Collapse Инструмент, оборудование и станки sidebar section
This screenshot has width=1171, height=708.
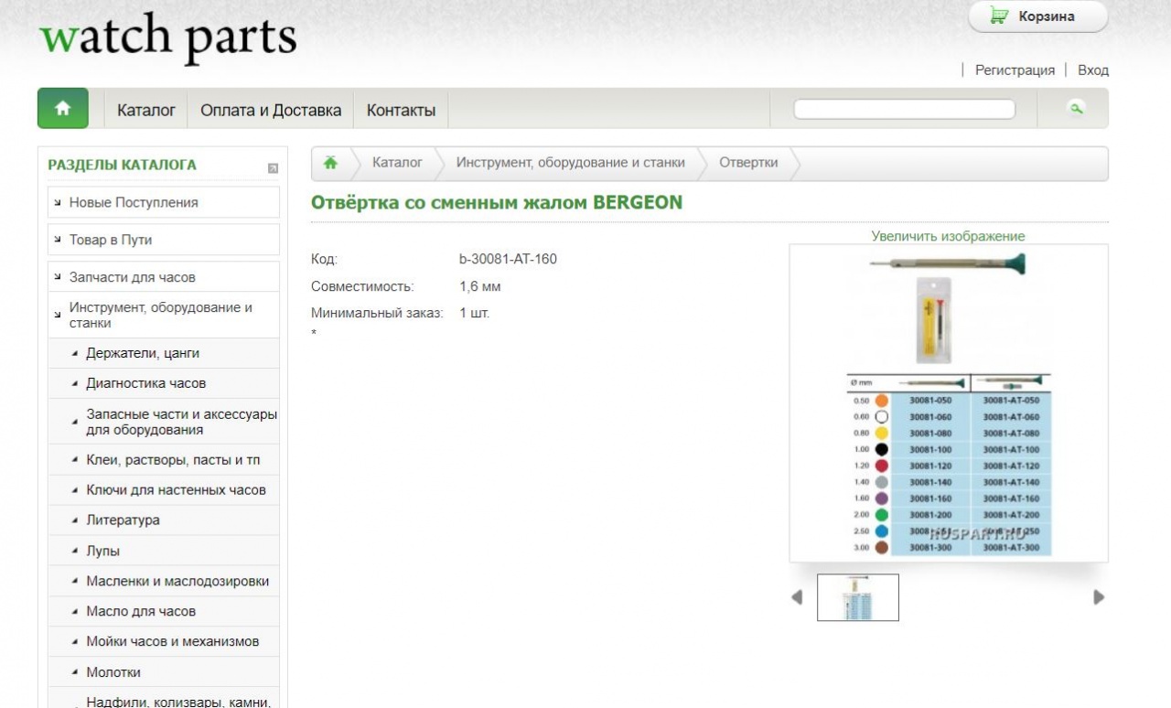(x=164, y=316)
